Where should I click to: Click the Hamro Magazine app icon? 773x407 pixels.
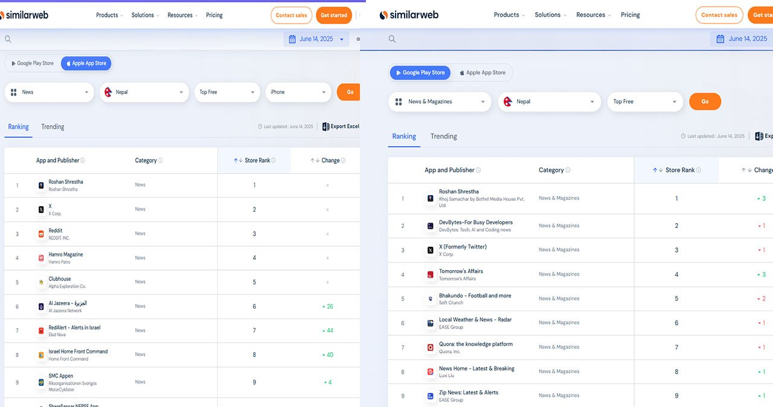41,258
